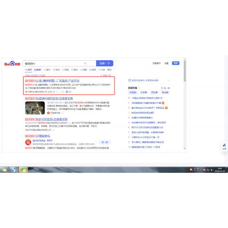Screen dimensions: 228x228
Task: Open the 笔记 notes tab
Action: (75, 70)
